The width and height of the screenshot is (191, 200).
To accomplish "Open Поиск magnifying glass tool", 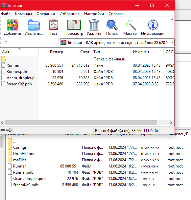I will tap(112, 25).
